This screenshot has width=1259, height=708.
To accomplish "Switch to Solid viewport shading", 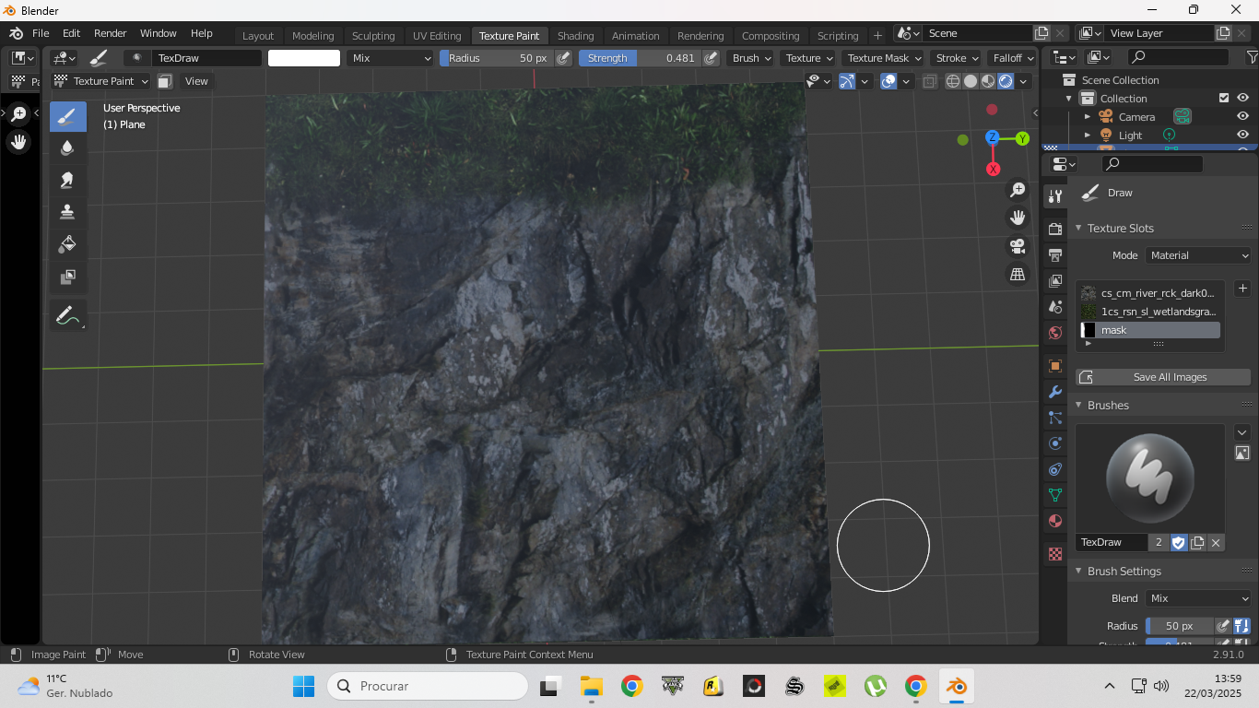I will pyautogui.click(x=971, y=81).
